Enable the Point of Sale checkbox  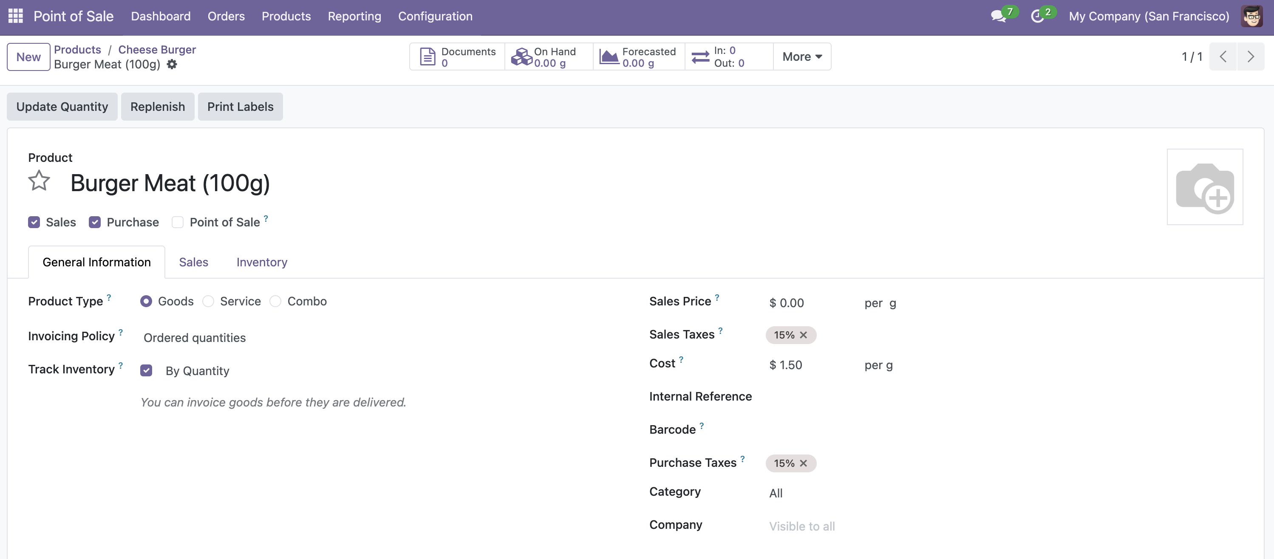click(x=178, y=223)
